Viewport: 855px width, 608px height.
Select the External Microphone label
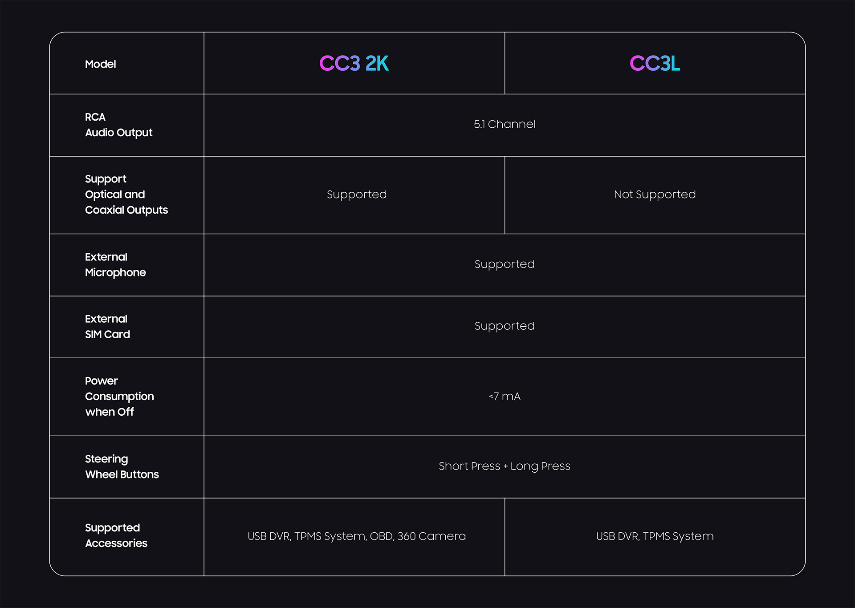(x=115, y=265)
